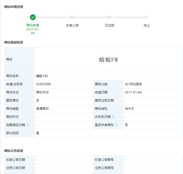
Task: Click the 商标状态 label
Action: (x=12, y=92)
